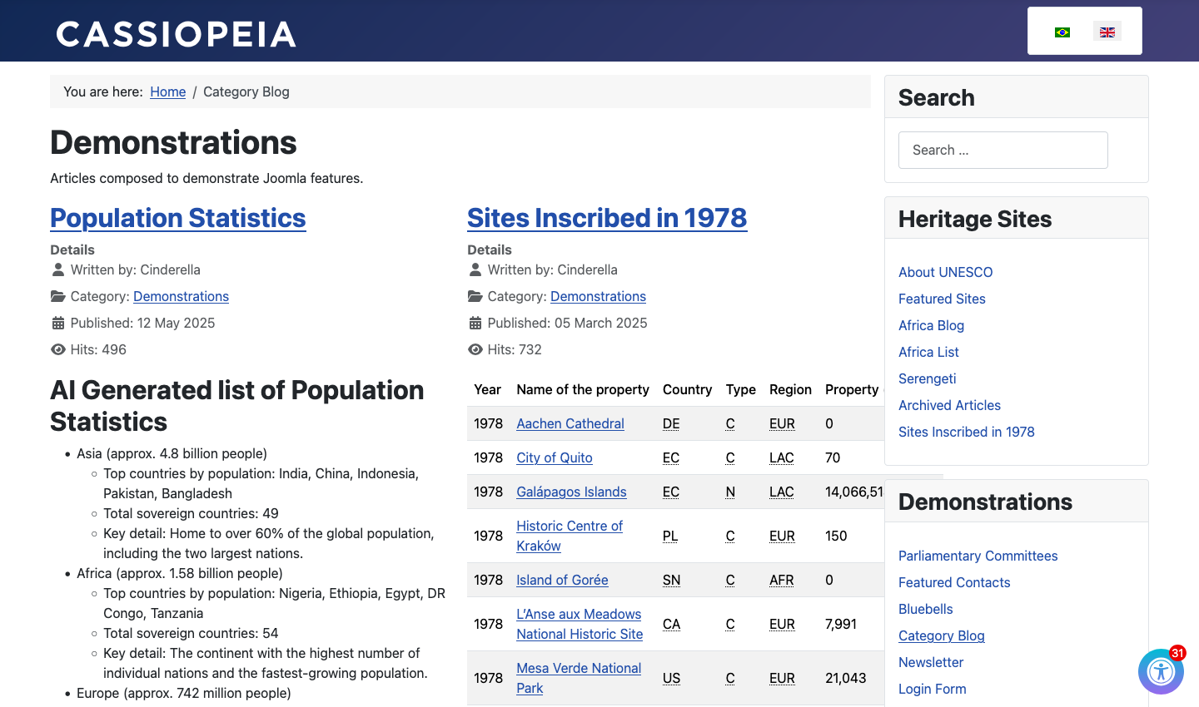
Task: Open the Serengeti menu item
Action: 927,378
